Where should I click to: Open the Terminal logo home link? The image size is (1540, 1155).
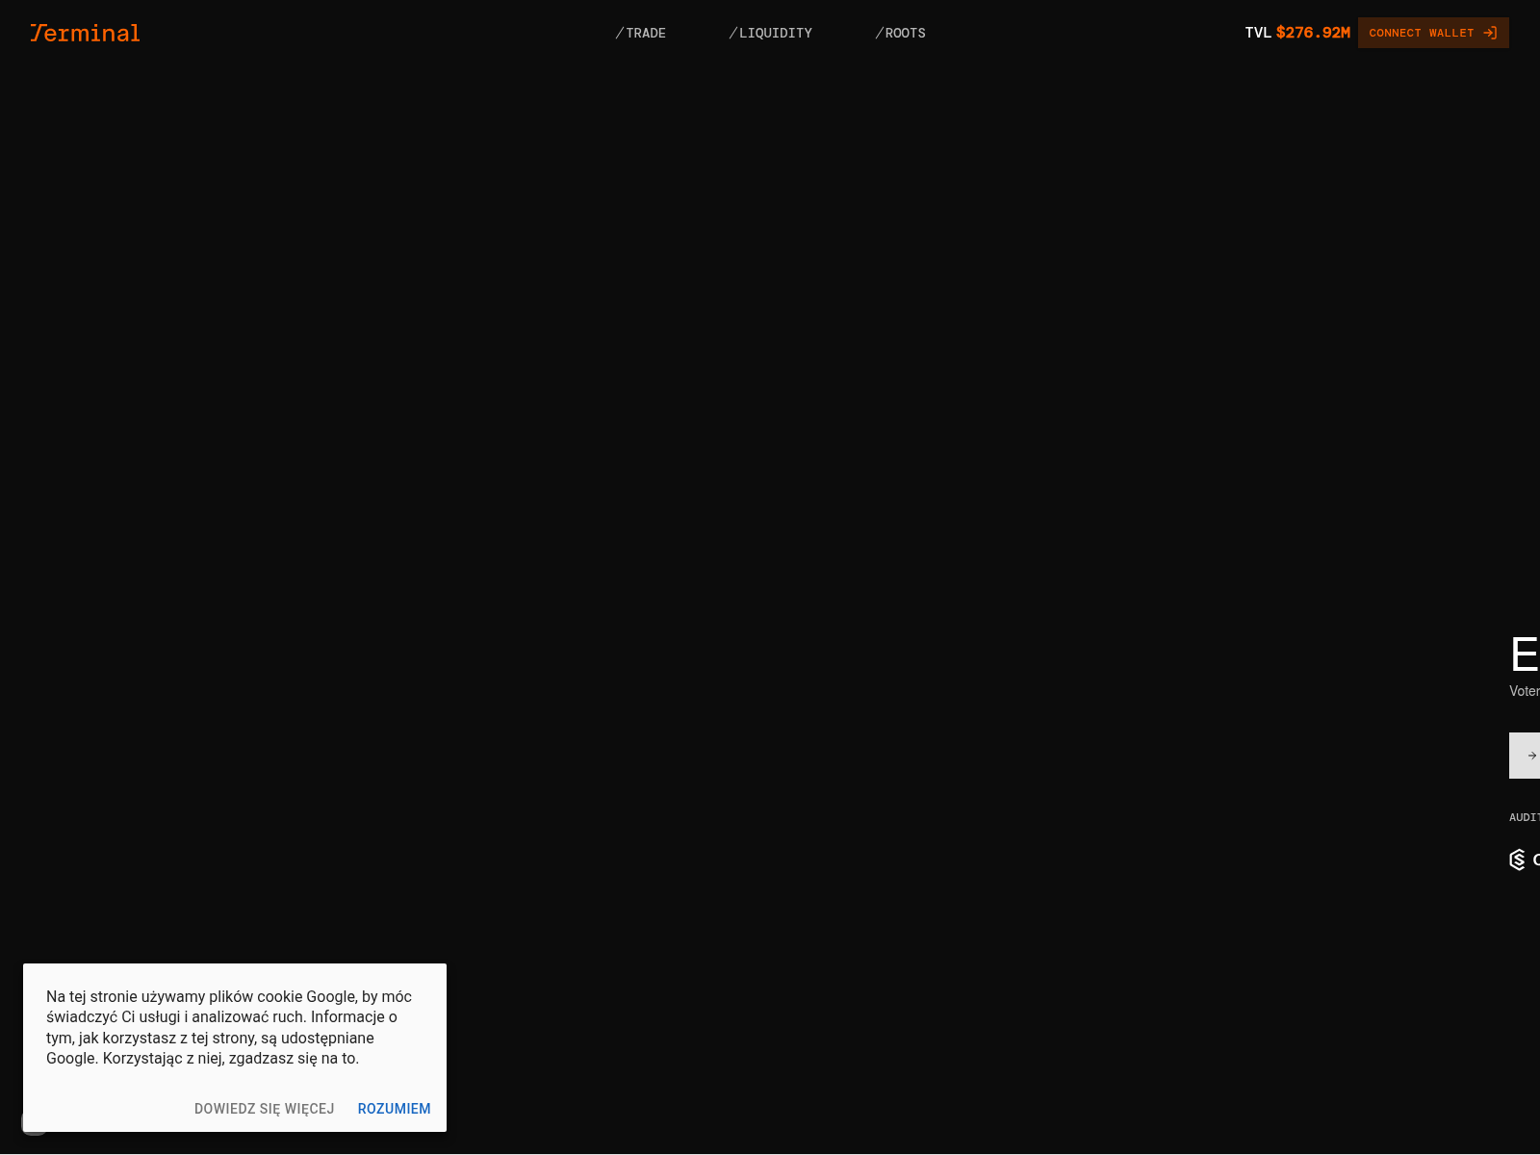[x=85, y=33]
